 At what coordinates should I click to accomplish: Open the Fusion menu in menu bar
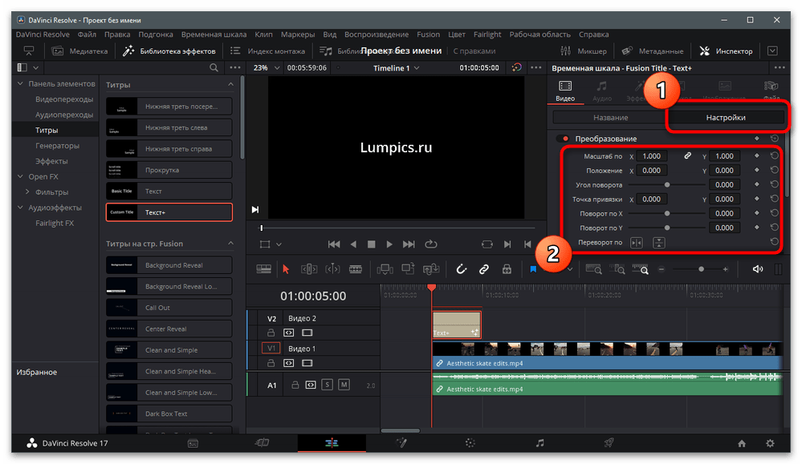(428, 34)
